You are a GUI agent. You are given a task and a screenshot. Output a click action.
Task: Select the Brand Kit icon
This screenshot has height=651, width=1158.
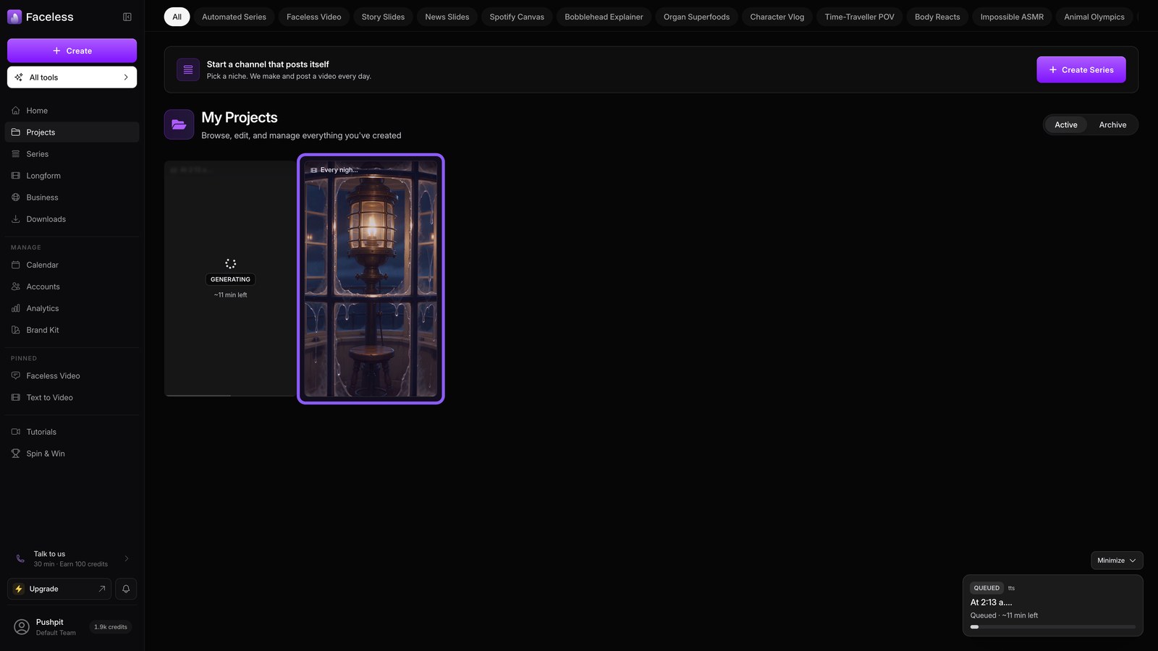coord(16,330)
